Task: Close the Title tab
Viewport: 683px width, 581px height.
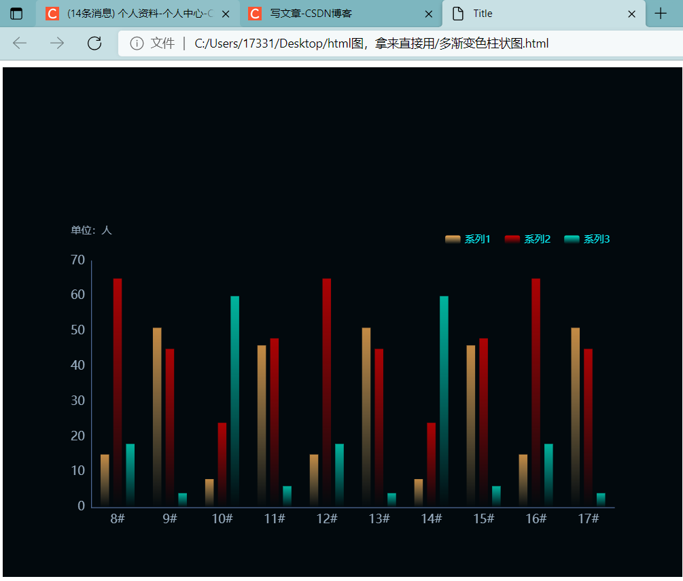Action: [x=631, y=14]
